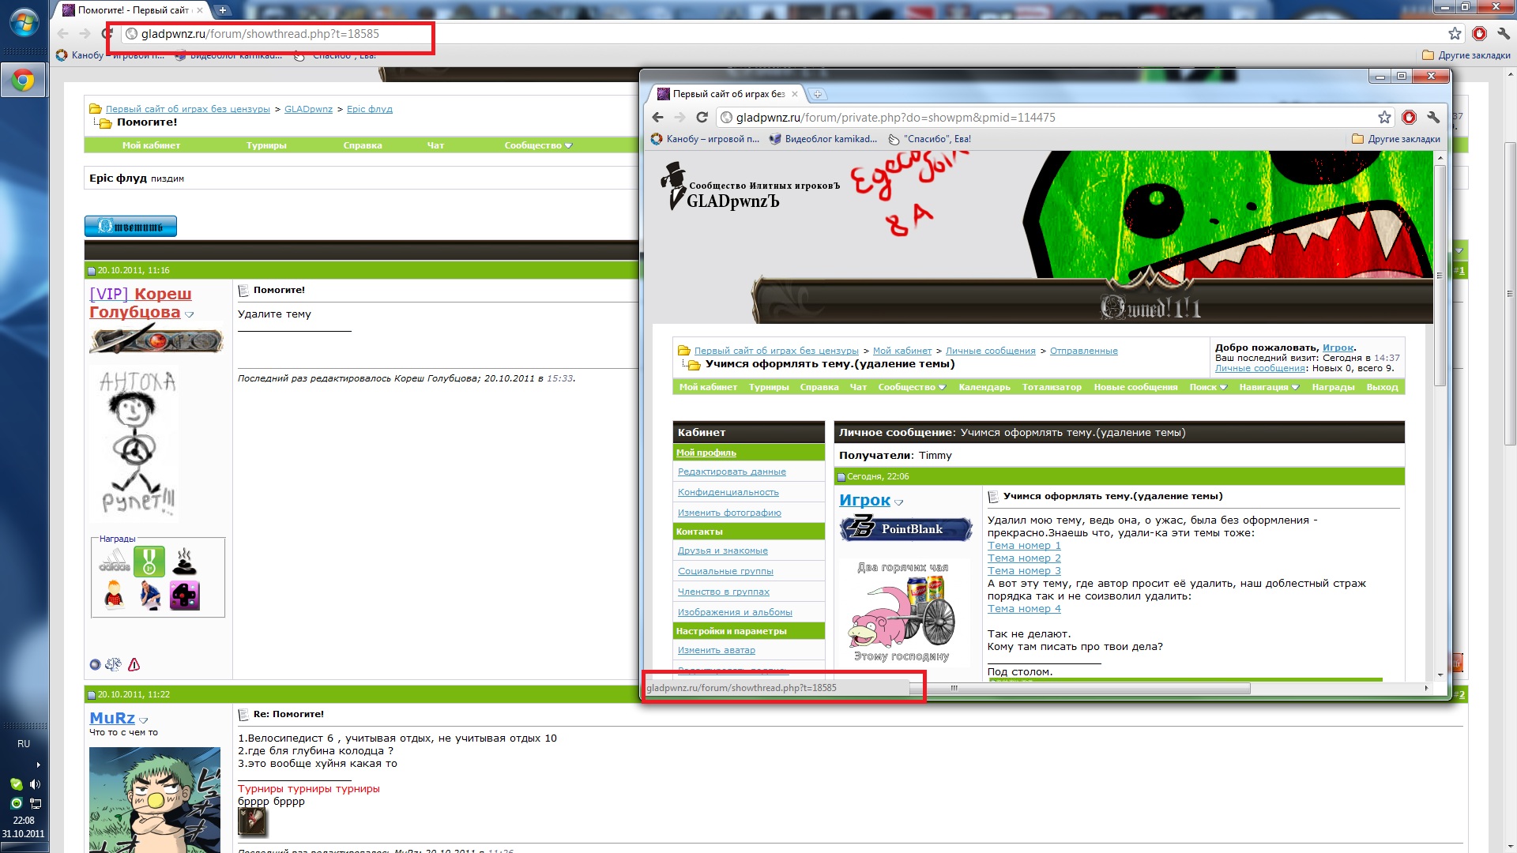1517x853 pixels.
Task: Click 'Редактировать данные' in cabinet sidebar
Action: coord(732,472)
